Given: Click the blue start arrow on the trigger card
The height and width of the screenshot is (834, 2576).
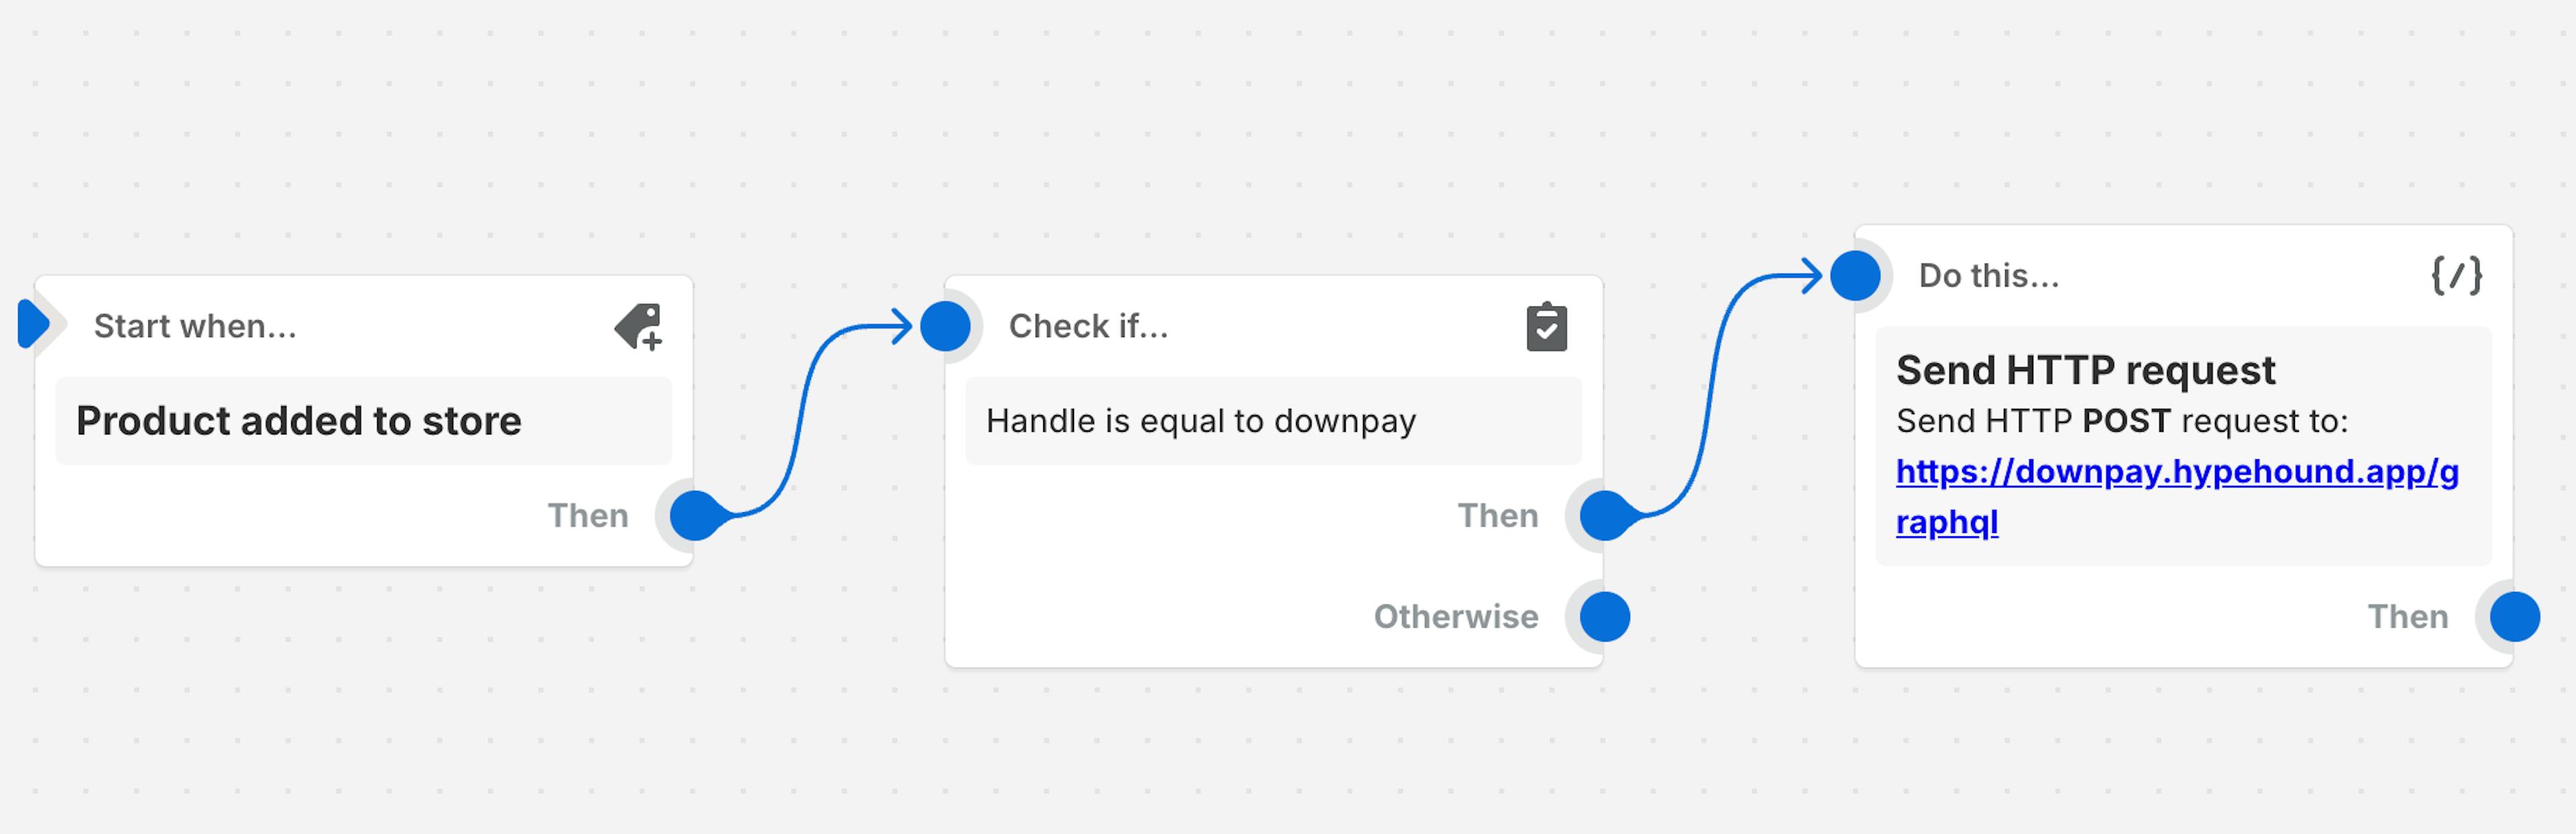Looking at the screenshot, I should click(x=34, y=324).
